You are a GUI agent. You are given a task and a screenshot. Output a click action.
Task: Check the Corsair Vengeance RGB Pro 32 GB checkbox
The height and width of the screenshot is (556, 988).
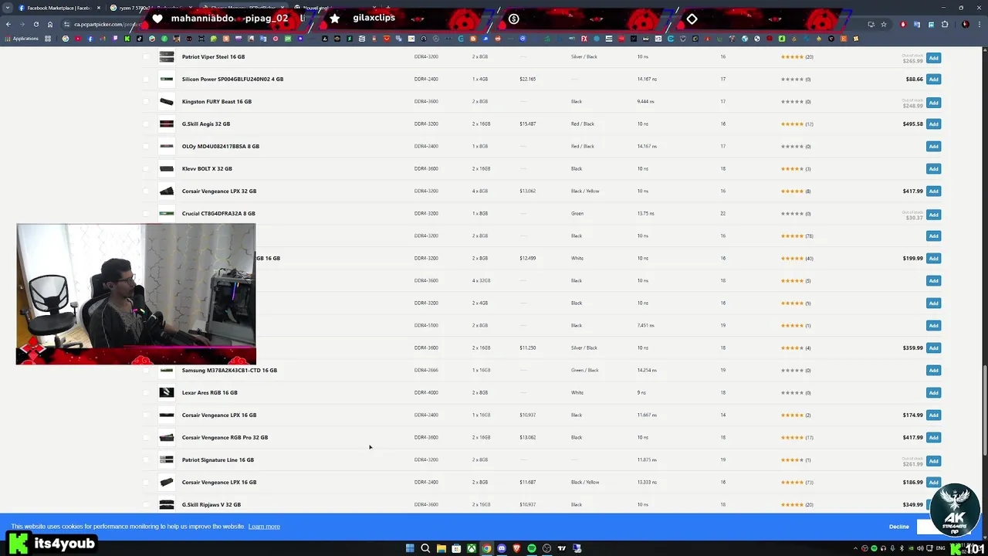coord(146,437)
